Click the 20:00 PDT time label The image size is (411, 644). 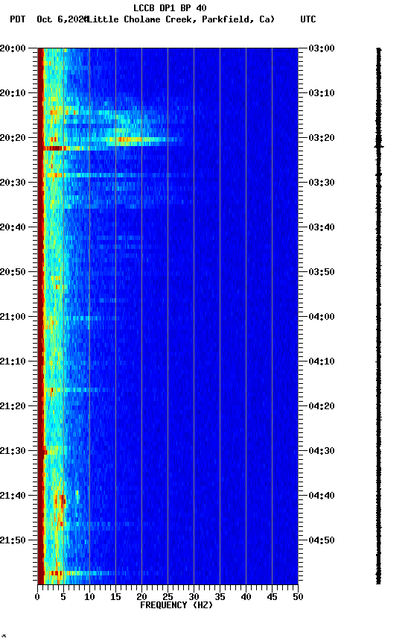click(13, 48)
